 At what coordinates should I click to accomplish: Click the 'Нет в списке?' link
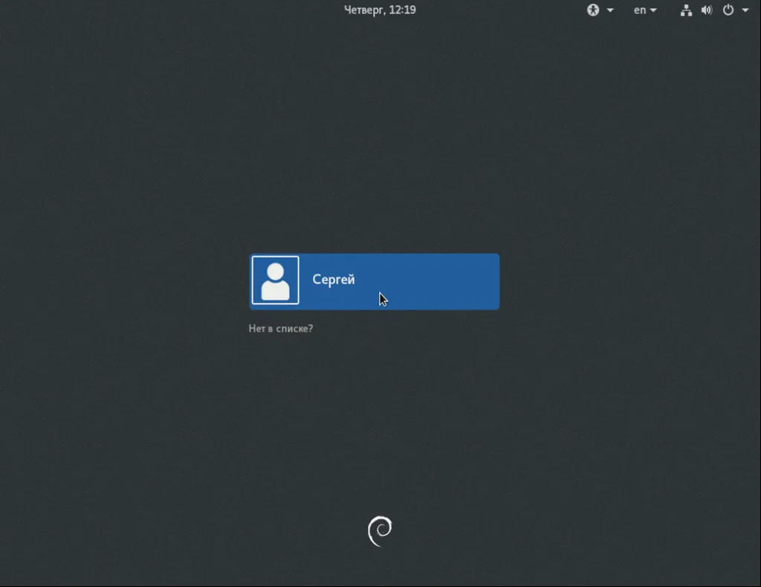280,328
